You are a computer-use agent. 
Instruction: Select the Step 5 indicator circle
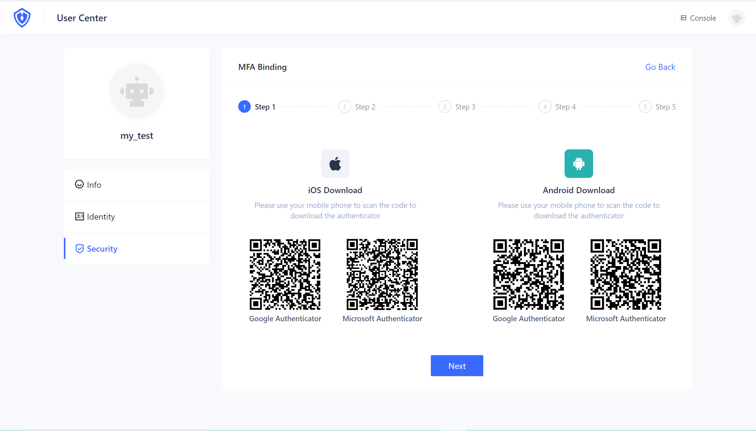645,107
